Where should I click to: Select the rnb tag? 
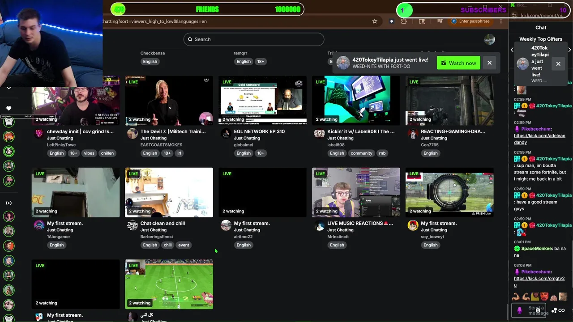point(382,153)
